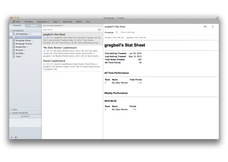Click the 'Jan 30, 2012' value

(x=135, y=53)
